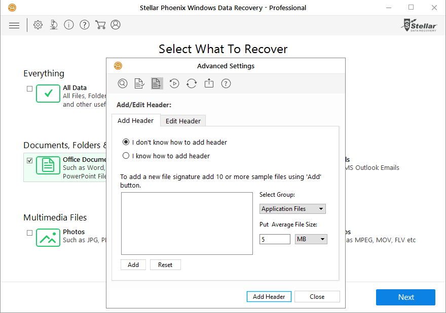Open settings gear icon in toolbar
Image resolution: width=446 pixels, height=313 pixels.
(x=38, y=25)
